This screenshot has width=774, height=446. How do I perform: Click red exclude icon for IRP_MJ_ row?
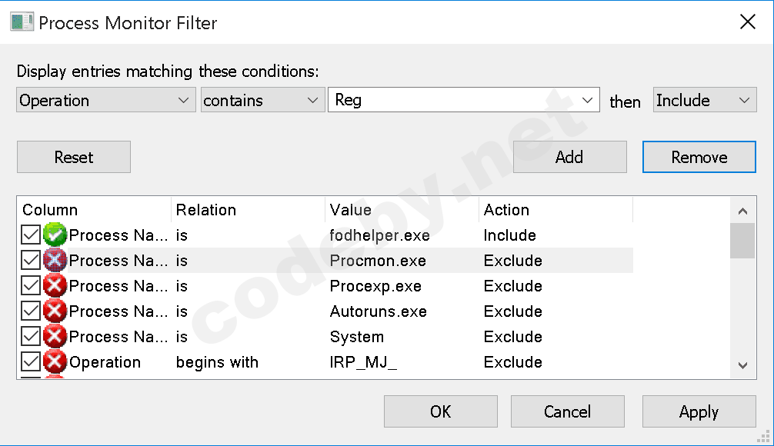point(55,362)
